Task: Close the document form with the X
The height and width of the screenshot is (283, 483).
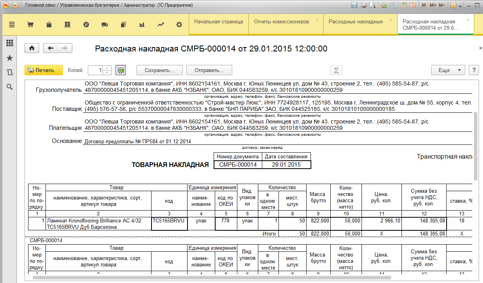Action: click(481, 48)
